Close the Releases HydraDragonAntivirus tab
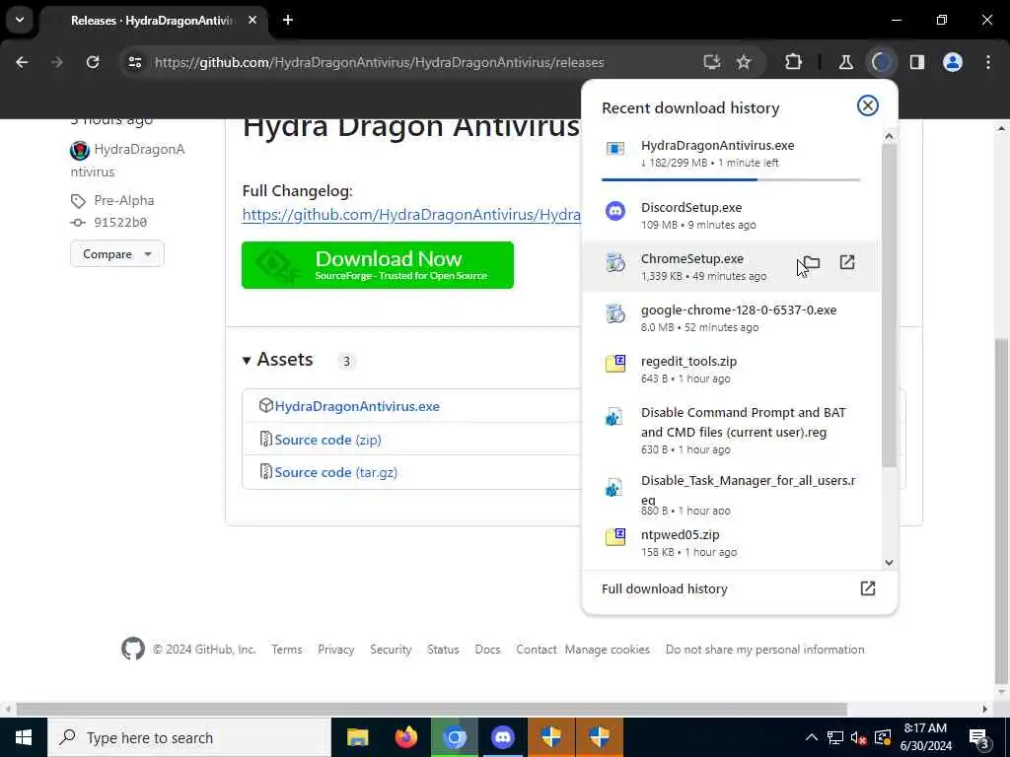The image size is (1010, 757). [x=252, y=20]
